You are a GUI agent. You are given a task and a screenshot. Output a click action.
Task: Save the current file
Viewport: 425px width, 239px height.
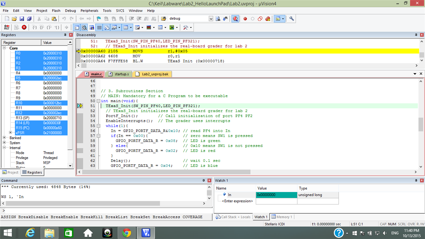coord(22,19)
